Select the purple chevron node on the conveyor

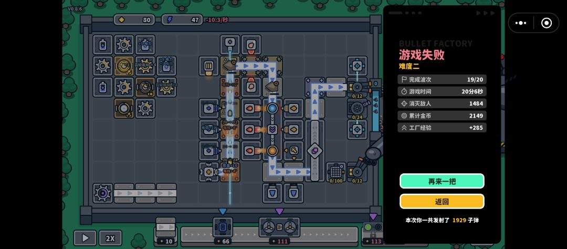click(272, 129)
